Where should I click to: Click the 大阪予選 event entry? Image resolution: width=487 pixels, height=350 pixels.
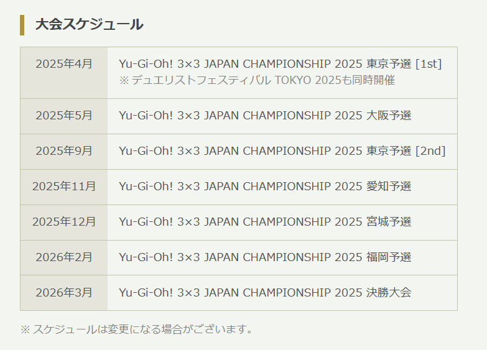265,116
